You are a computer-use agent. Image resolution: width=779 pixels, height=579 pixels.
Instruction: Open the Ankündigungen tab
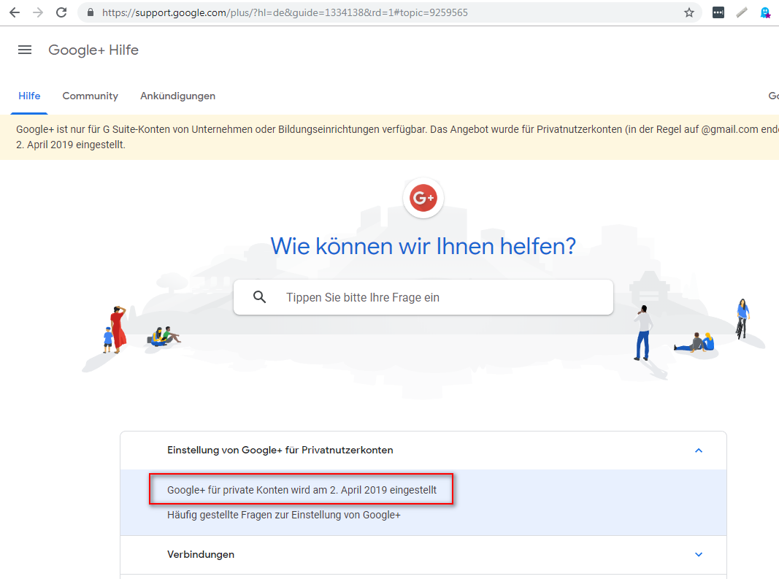[178, 96]
